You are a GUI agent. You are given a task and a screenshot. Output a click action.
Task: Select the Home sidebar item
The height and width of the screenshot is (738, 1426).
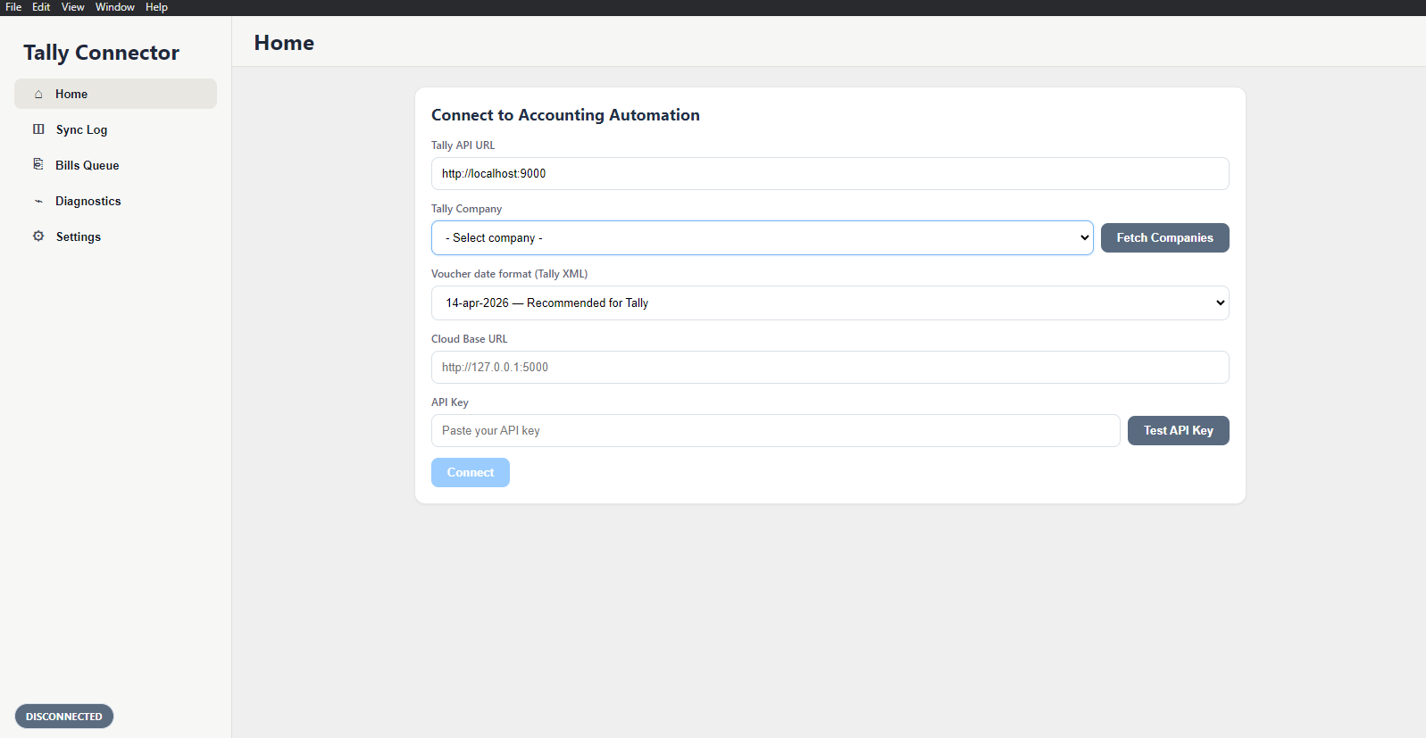click(x=115, y=94)
